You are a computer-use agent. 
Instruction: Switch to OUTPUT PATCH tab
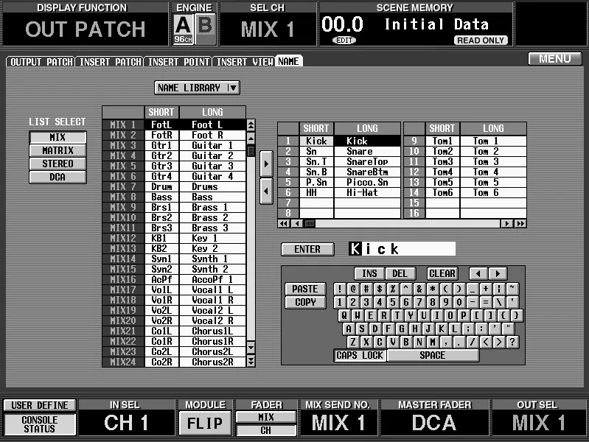pyautogui.click(x=41, y=62)
